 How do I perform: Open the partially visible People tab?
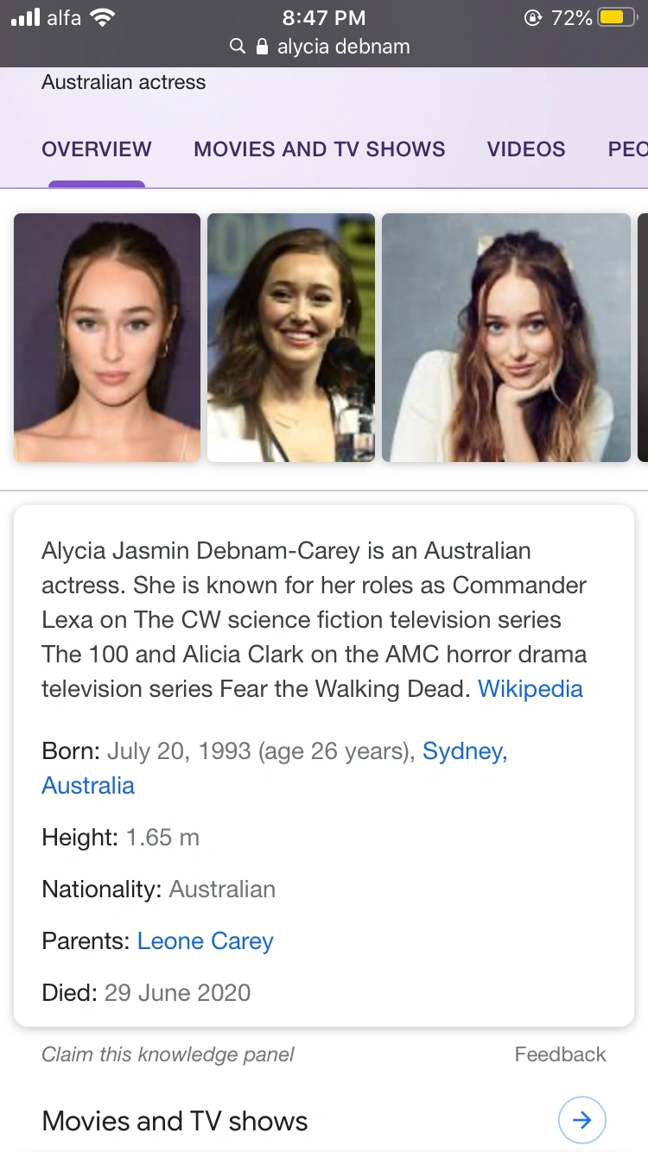628,149
